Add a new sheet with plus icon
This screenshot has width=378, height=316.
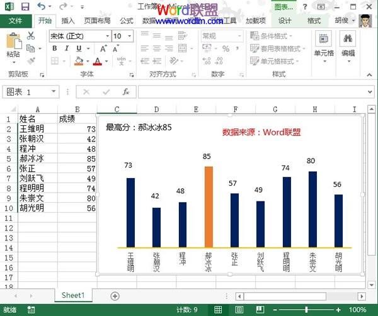115,295
